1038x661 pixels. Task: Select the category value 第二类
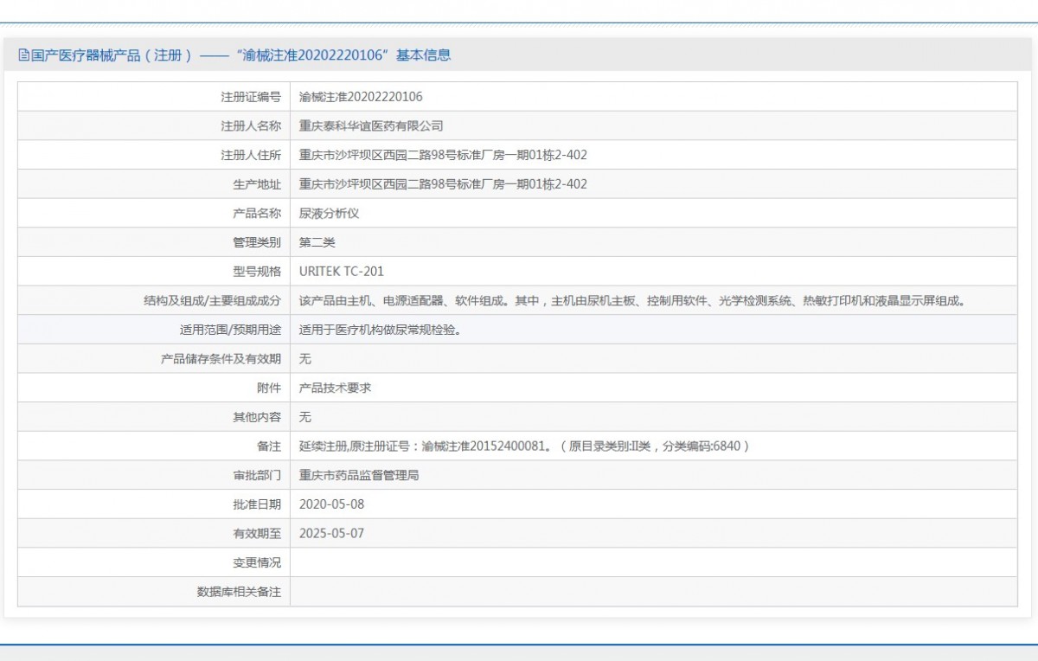[317, 242]
